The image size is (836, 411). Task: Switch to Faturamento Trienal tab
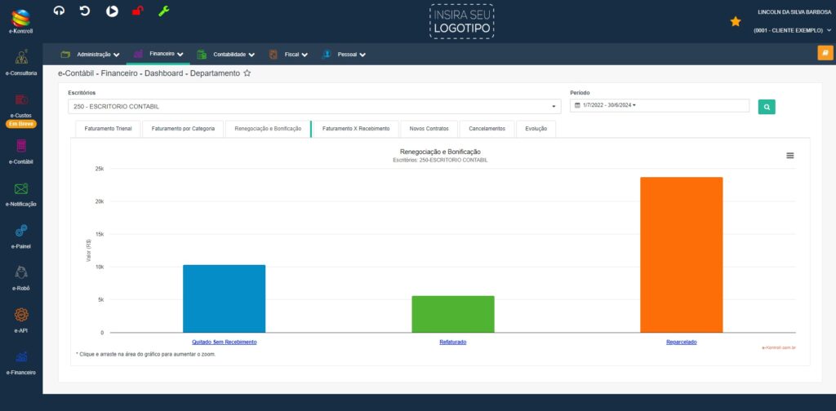pyautogui.click(x=108, y=129)
